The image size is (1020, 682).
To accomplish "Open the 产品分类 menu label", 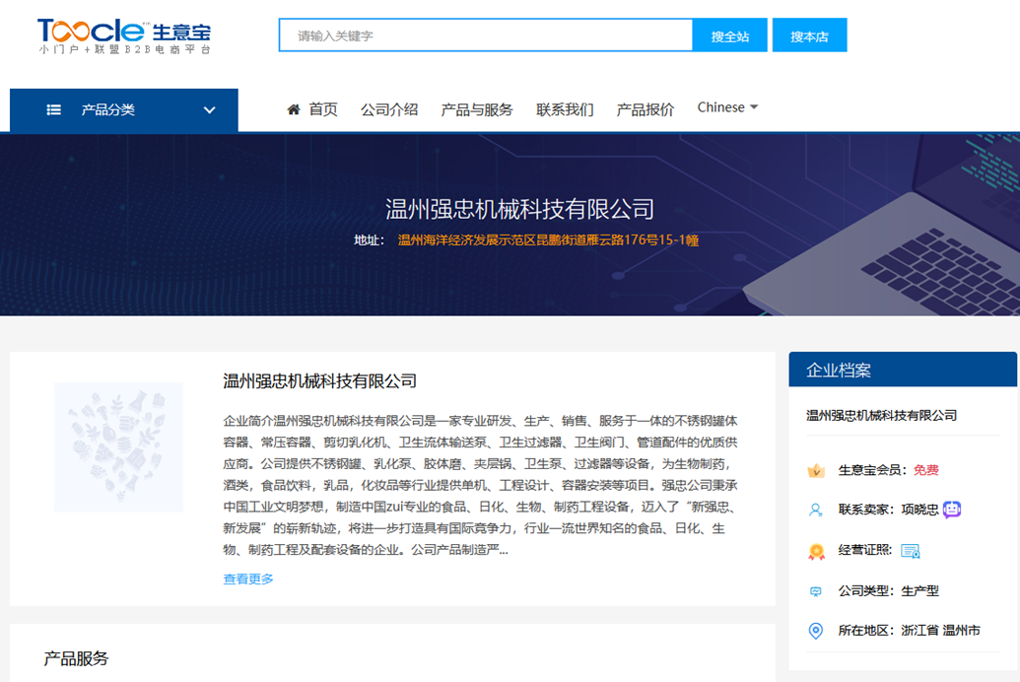I will (x=108, y=110).
